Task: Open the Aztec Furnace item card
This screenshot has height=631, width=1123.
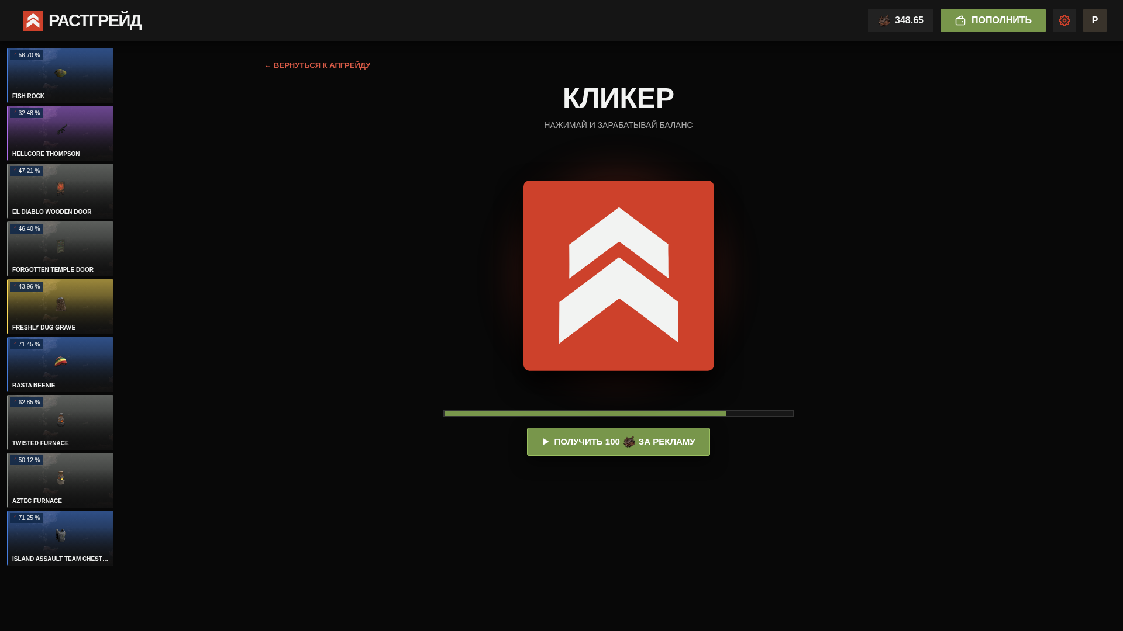Action: tap(60, 480)
